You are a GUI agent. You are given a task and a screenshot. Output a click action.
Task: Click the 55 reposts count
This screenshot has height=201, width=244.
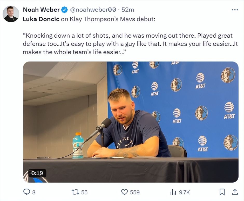pos(84,192)
